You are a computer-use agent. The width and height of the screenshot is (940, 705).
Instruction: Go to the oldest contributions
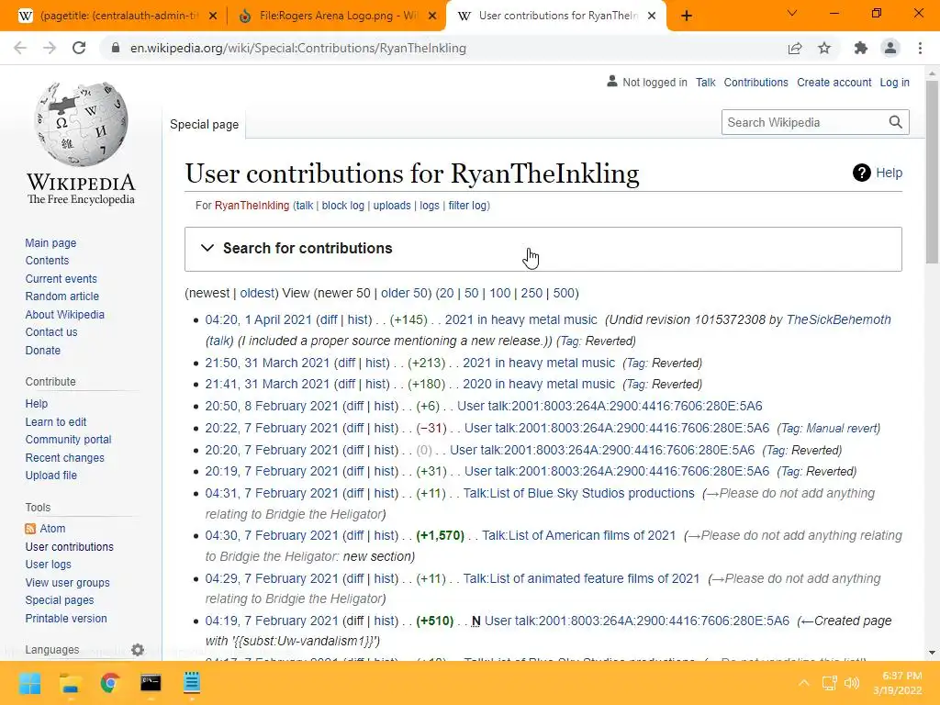(257, 293)
